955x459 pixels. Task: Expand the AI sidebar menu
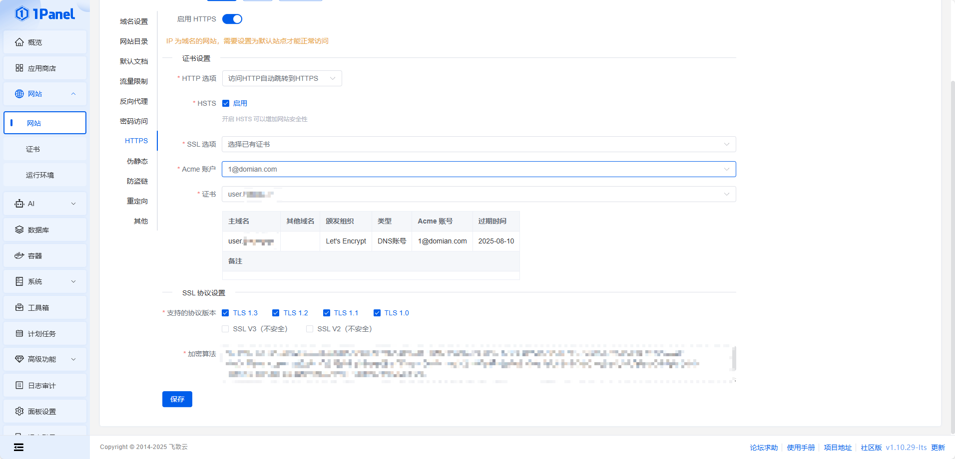click(45, 204)
